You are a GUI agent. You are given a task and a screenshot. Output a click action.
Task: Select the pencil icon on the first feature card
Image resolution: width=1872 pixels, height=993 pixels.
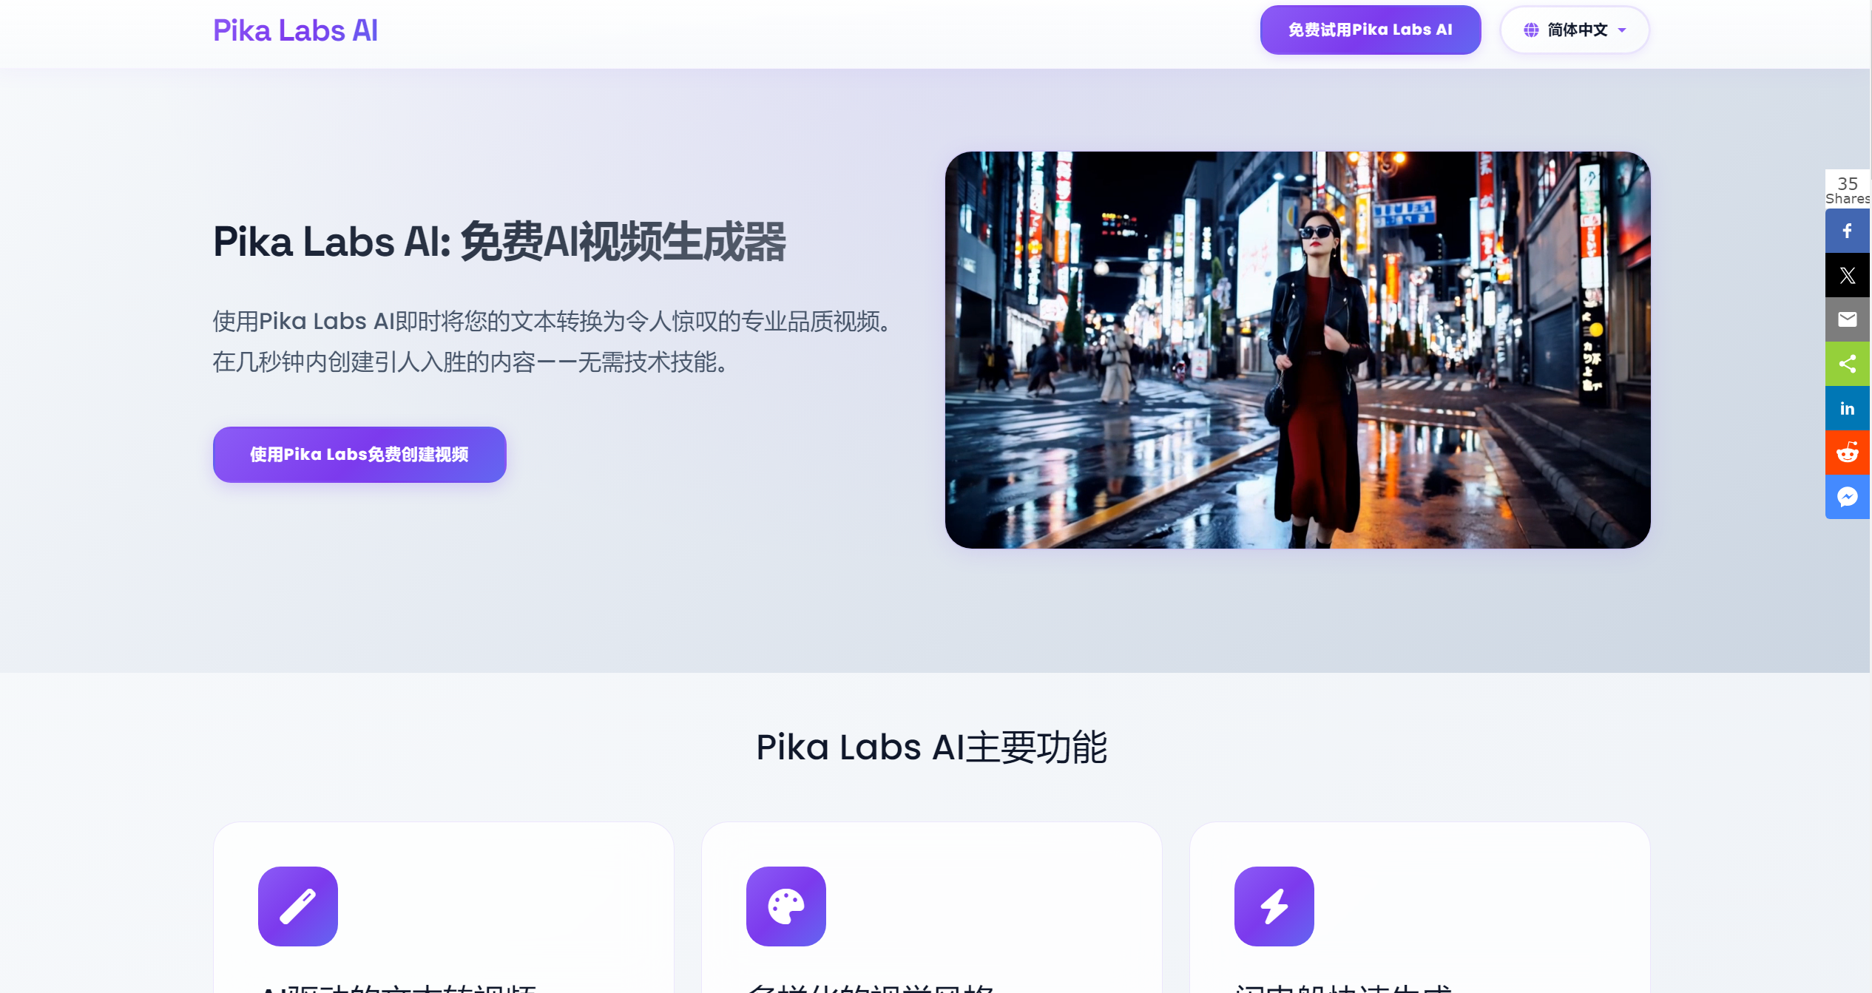click(297, 906)
